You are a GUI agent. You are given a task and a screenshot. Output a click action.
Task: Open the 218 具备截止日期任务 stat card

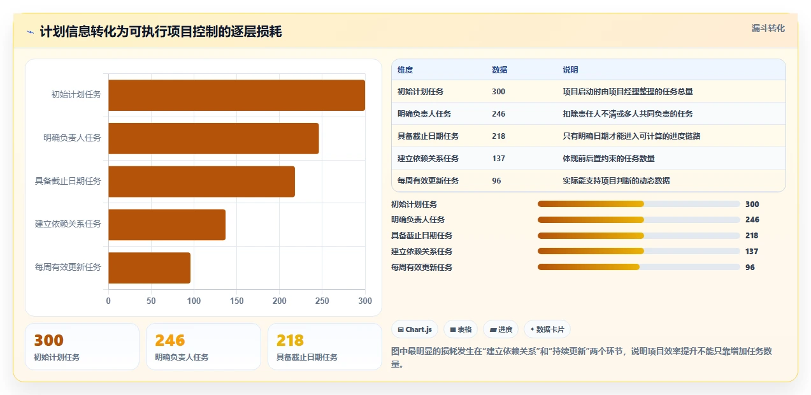point(325,347)
